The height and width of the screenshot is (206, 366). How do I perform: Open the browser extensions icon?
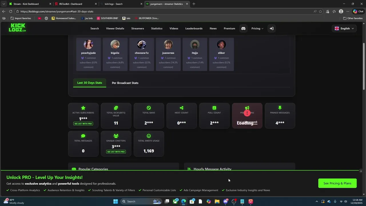point(327,11)
